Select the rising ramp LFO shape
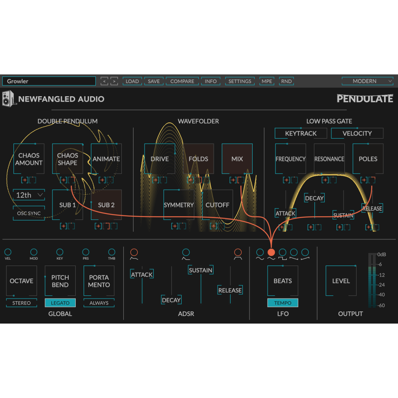The image size is (398, 398). (x=305, y=252)
